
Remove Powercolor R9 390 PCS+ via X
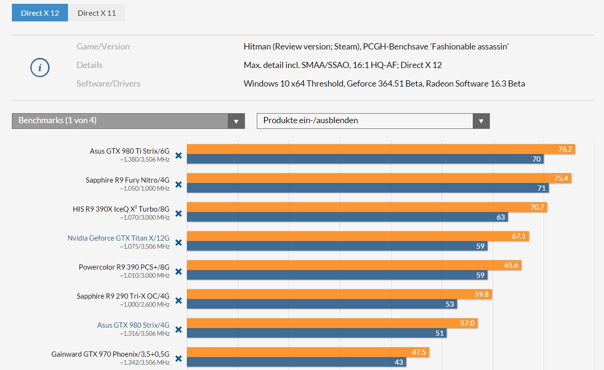(178, 271)
